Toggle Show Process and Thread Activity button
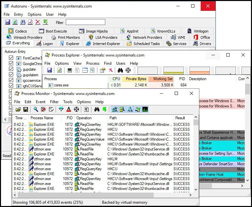Viewport: 252px width, 207px height. [x=138, y=109]
